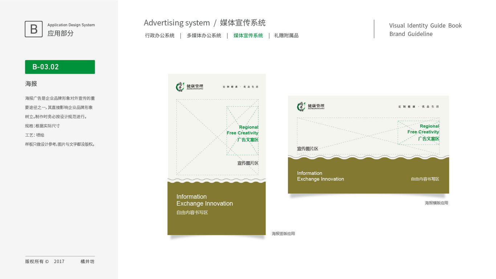Click the 版权所有 © 2017 footer
Viewport: 496px width, 279px height.
pyautogui.click(x=45, y=262)
